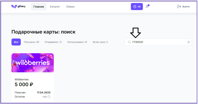This screenshot has height=104, width=198.
Task: Click the Получен label
Action: pyautogui.click(x=20, y=92)
